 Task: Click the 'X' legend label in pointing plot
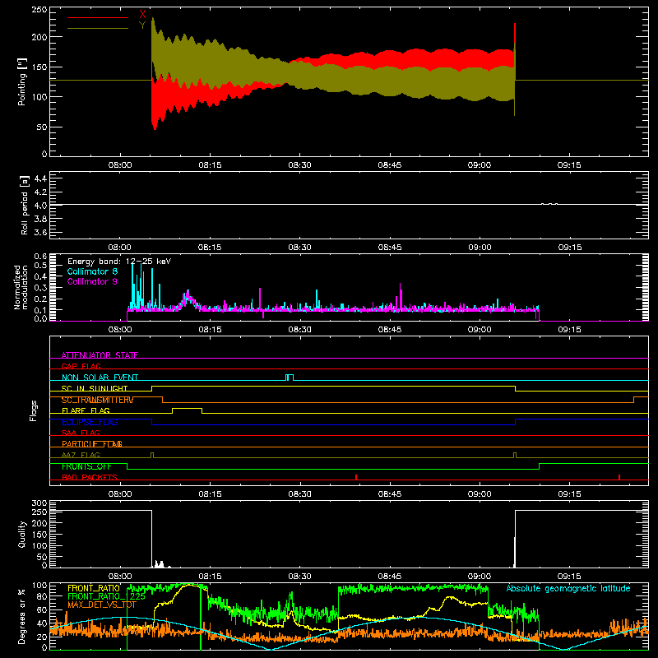[142, 15]
